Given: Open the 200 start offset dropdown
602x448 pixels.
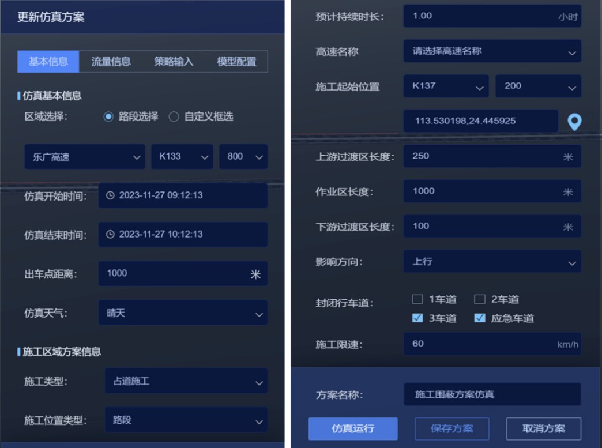Looking at the screenshot, I should click(538, 86).
